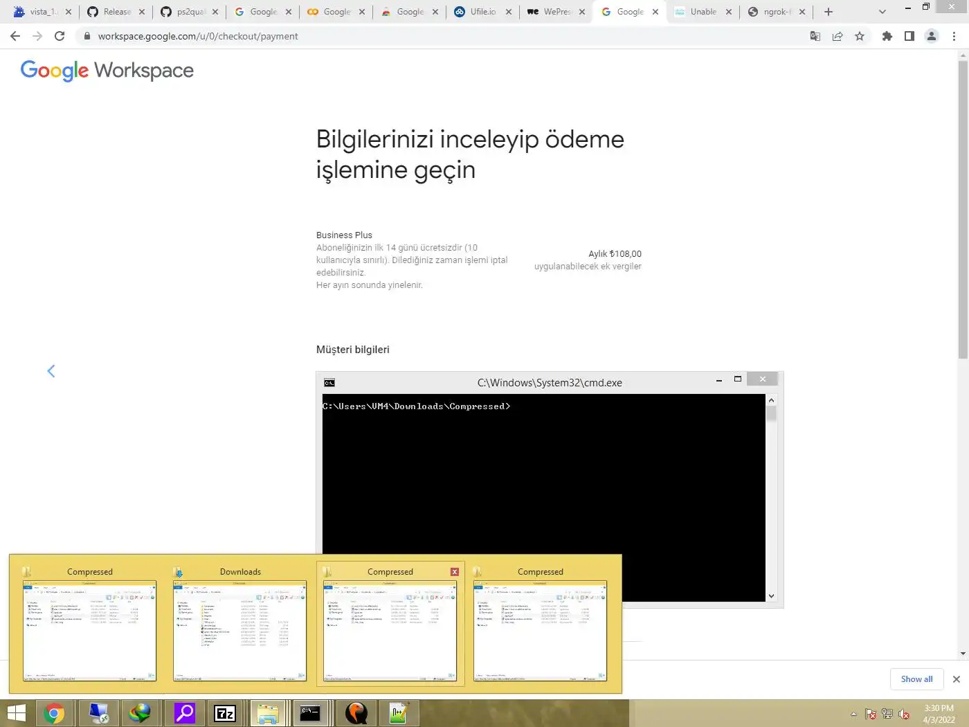Close the ps2qua tab
The image size is (969, 727).
click(215, 12)
